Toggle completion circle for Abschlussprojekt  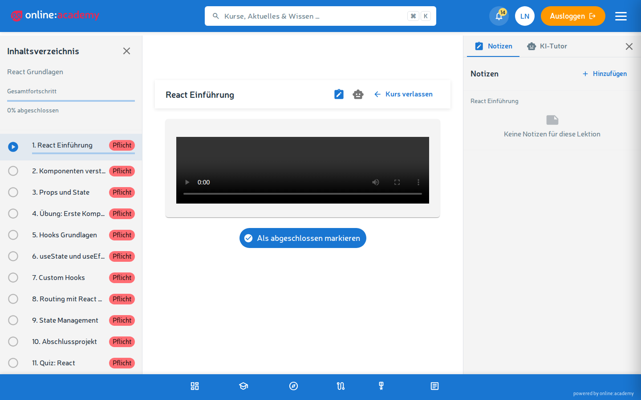[x=13, y=342]
